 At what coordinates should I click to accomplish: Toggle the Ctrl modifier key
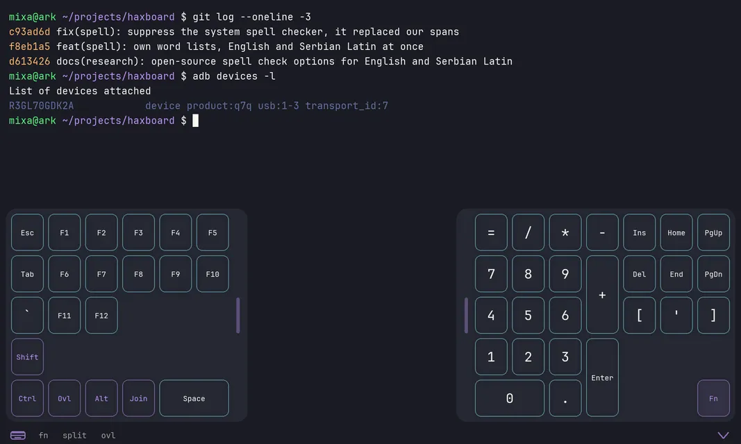27,398
